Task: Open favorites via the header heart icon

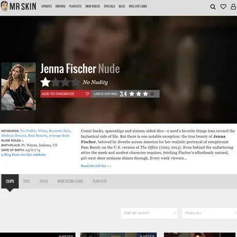Action: tap(223, 7)
